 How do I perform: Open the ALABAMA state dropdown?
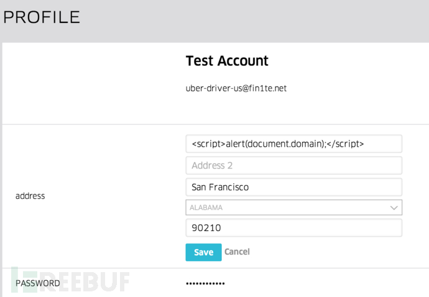pyautogui.click(x=294, y=208)
